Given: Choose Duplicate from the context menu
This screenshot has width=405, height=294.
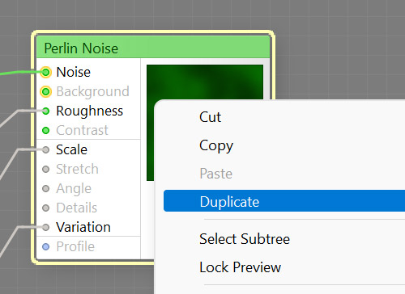Looking at the screenshot, I should click(x=284, y=201).
